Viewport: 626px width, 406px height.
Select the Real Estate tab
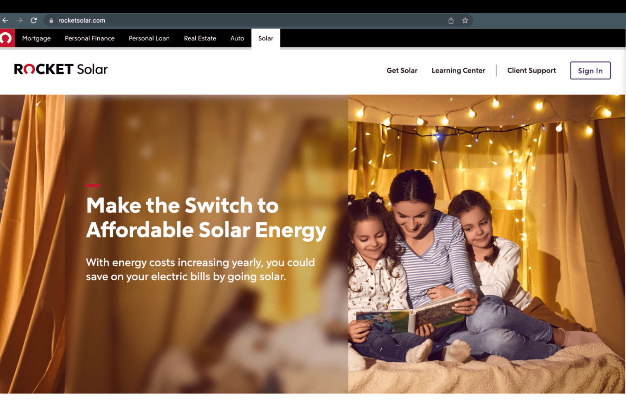point(200,38)
